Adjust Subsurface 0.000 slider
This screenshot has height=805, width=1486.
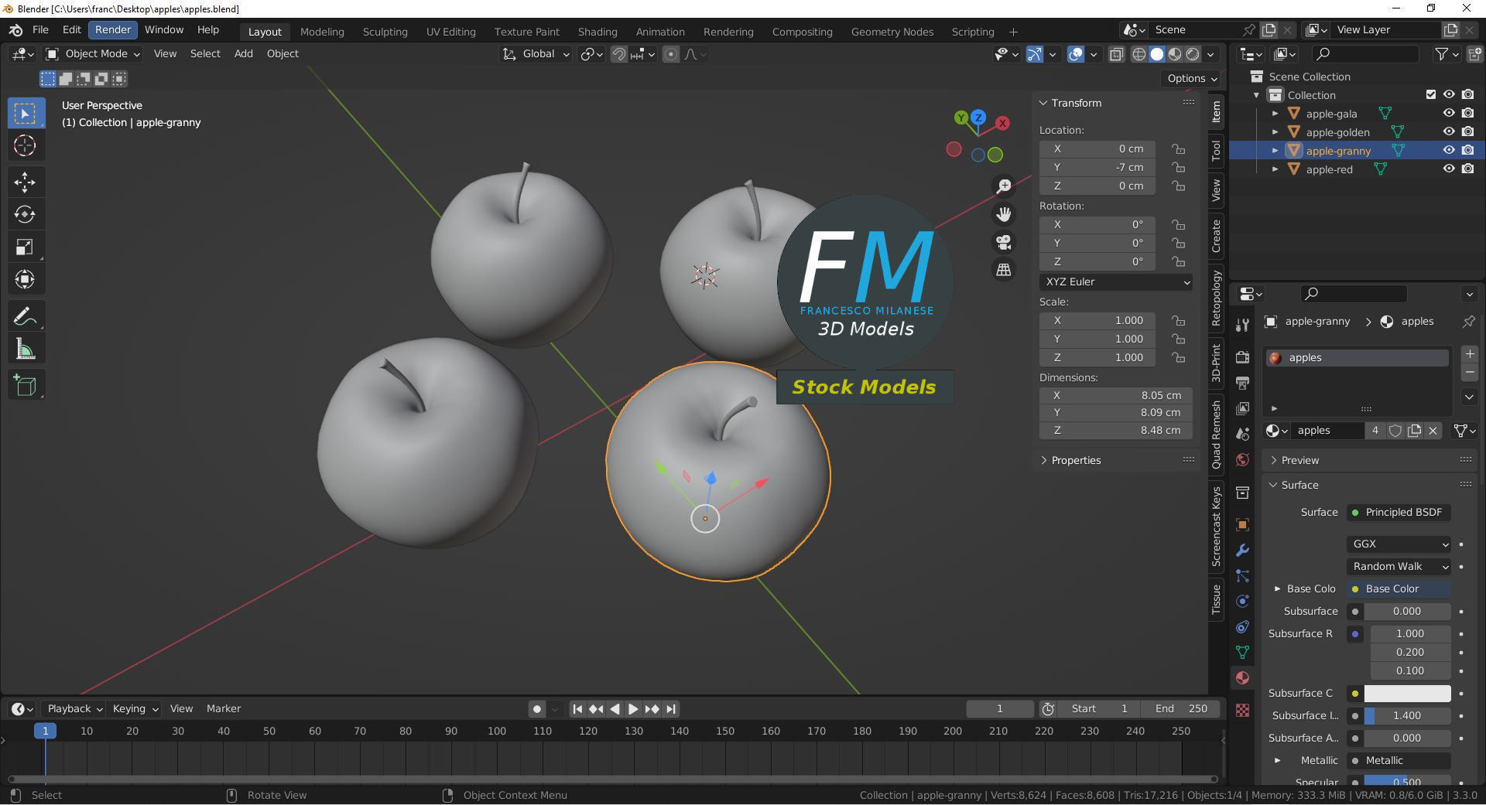(1407, 611)
